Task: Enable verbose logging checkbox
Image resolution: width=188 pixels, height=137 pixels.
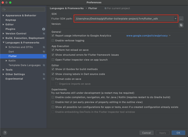Action: point(53,41)
